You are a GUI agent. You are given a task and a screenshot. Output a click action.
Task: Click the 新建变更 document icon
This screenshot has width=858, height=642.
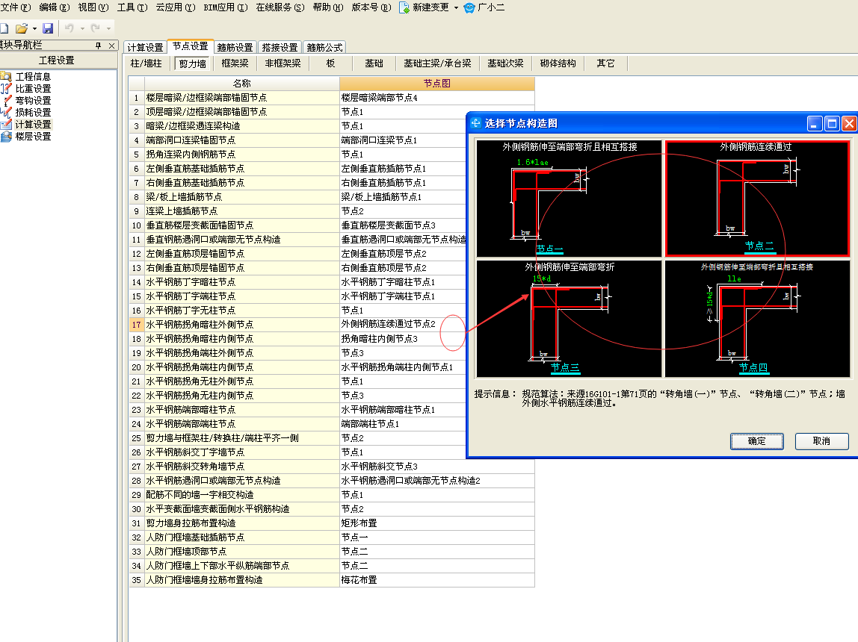coord(404,7)
